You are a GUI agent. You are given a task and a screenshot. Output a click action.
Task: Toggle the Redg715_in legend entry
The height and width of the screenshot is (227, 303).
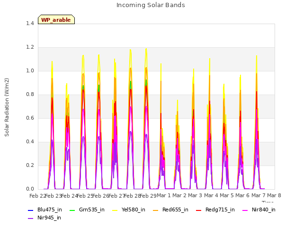click(215, 210)
